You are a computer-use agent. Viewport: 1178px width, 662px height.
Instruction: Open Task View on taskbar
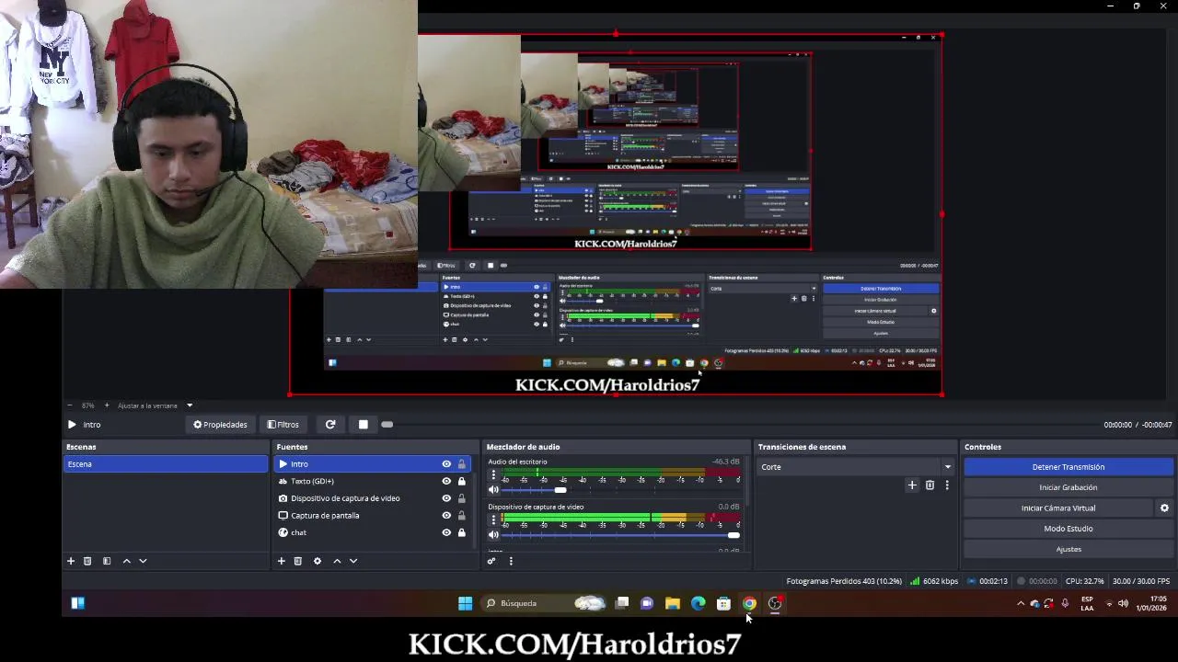(622, 604)
